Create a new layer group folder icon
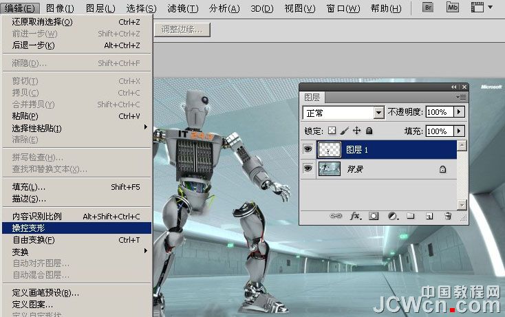 pos(410,216)
